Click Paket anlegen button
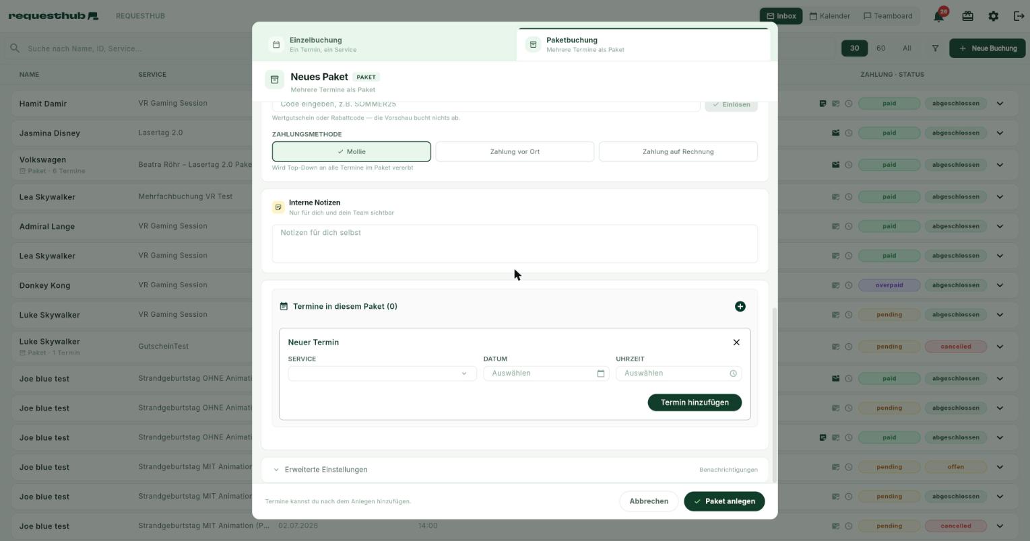This screenshot has height=541, width=1030. (x=724, y=501)
